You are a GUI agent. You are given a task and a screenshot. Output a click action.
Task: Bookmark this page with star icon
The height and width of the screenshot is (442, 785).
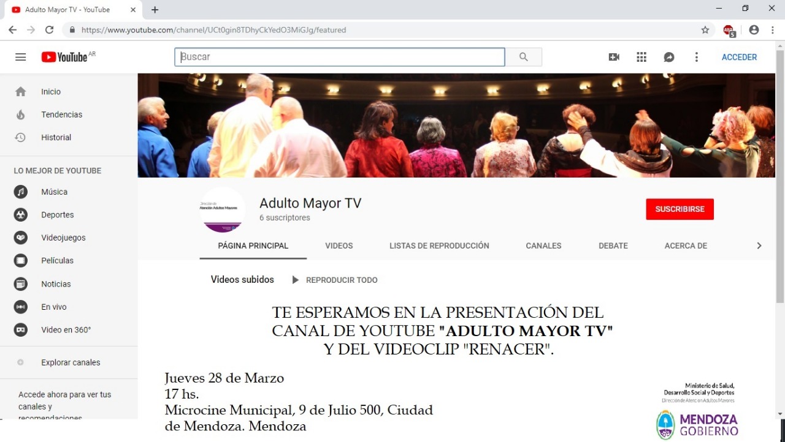[x=705, y=29]
